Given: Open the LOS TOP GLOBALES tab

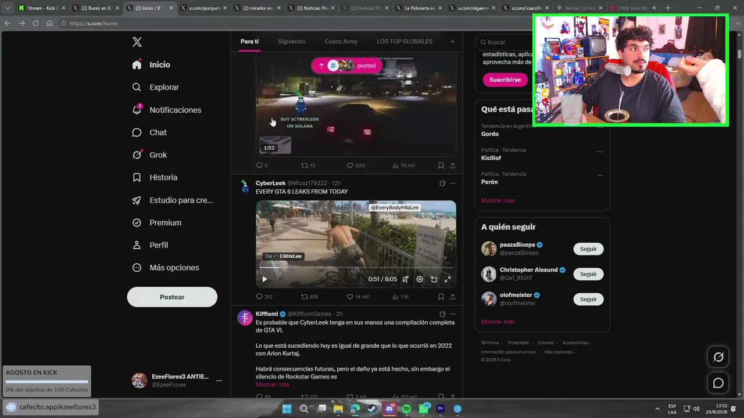Looking at the screenshot, I should 405,42.
